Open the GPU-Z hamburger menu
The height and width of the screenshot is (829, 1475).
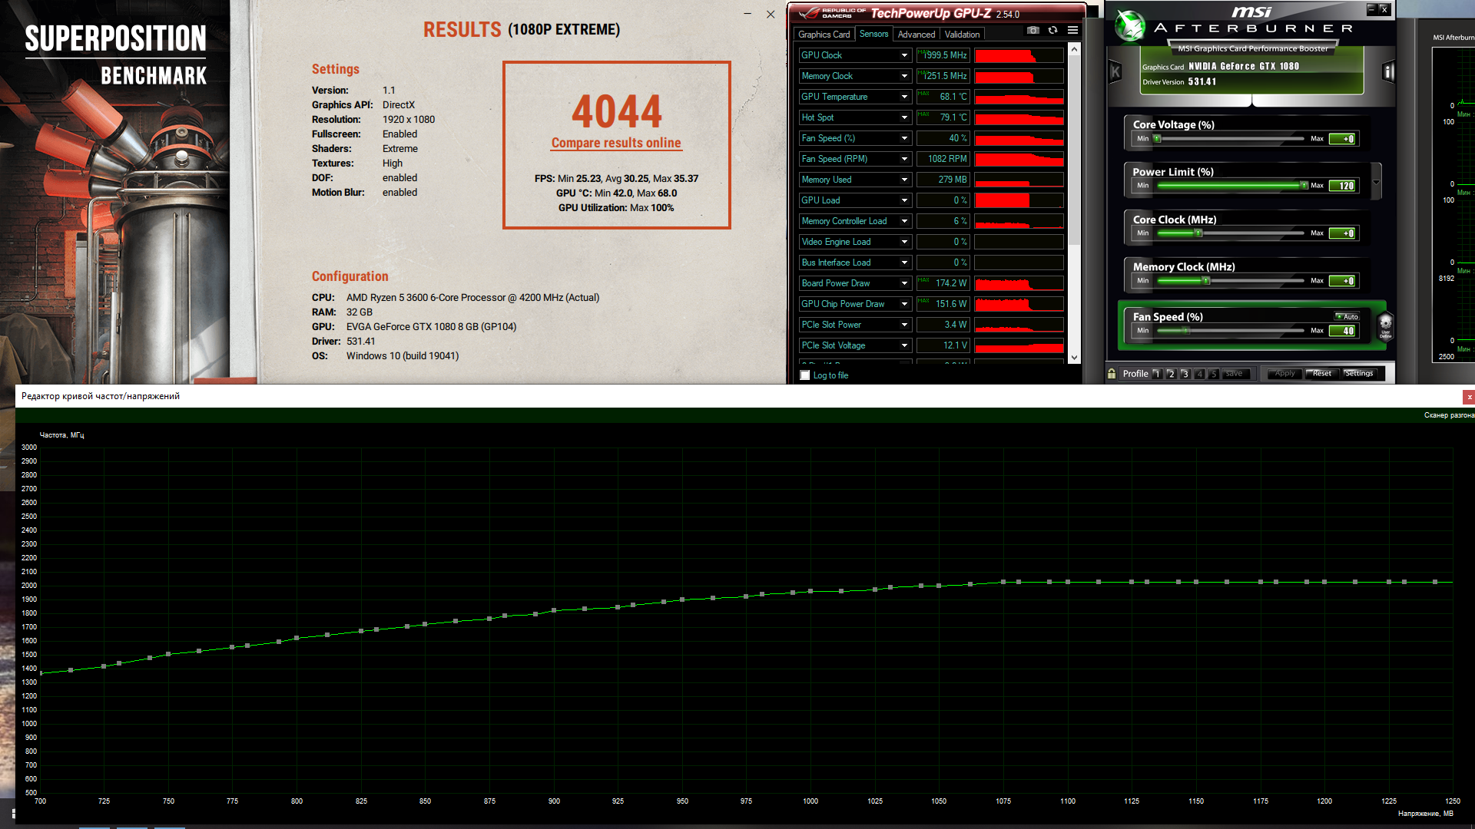click(1072, 31)
